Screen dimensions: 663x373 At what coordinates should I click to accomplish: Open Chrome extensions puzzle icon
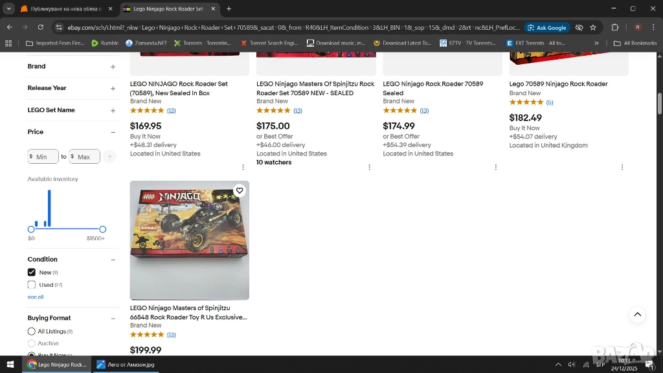click(x=615, y=27)
